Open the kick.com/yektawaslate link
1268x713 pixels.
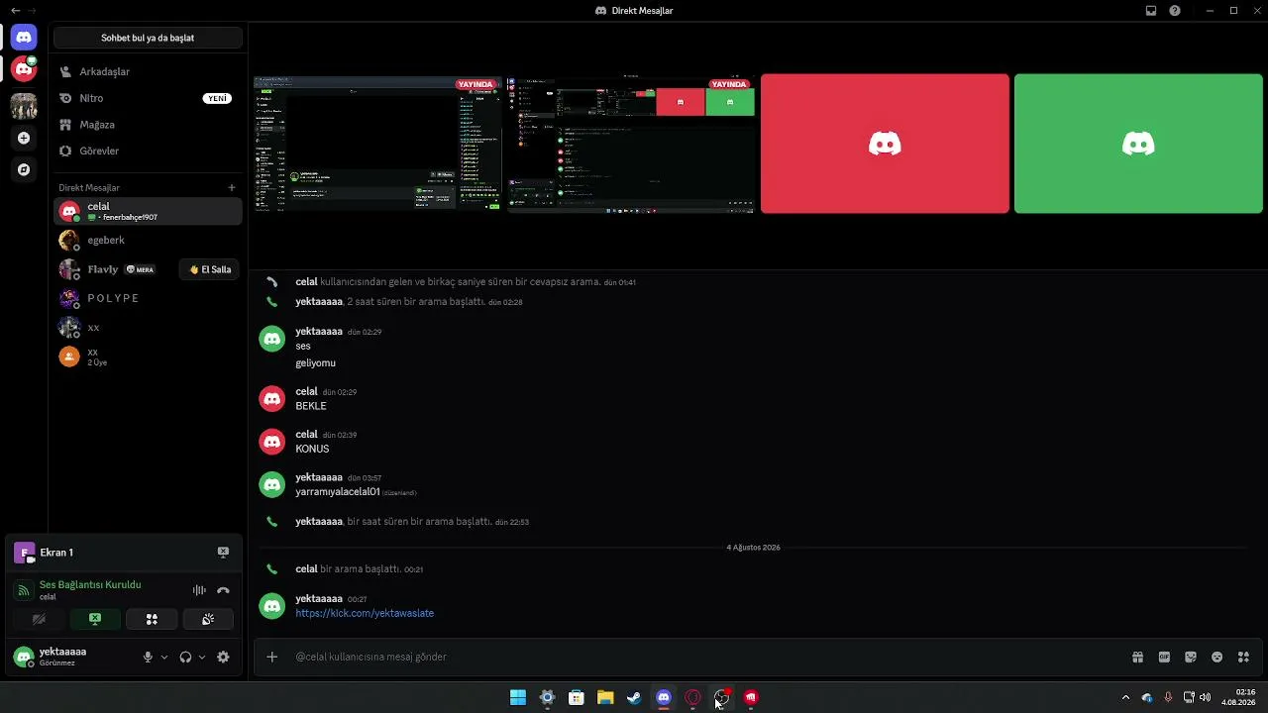tap(365, 613)
